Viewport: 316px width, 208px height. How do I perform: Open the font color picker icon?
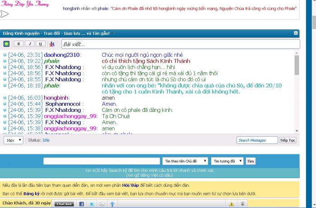tap(52, 44)
